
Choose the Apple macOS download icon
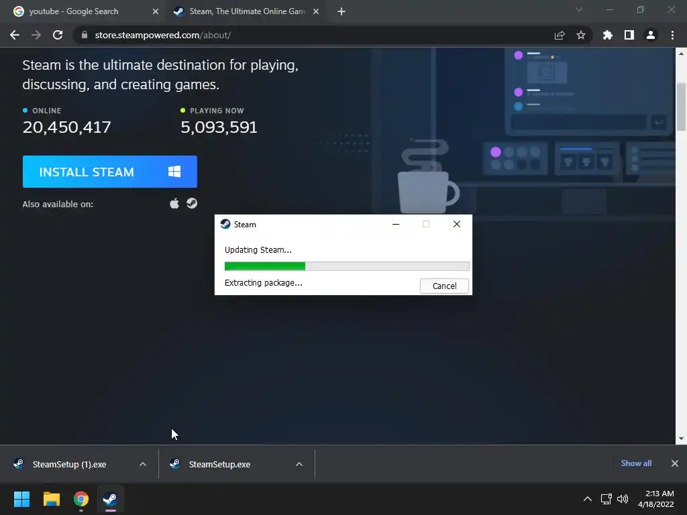coord(174,204)
